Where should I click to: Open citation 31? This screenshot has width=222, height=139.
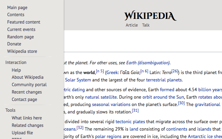[135, 110]
